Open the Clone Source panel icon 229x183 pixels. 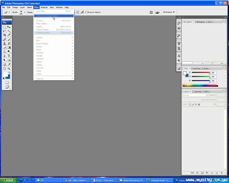point(179,48)
